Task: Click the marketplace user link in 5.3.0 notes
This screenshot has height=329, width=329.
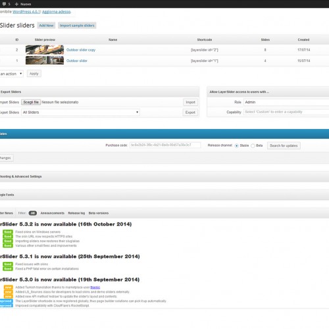Action: [x=95, y=287]
